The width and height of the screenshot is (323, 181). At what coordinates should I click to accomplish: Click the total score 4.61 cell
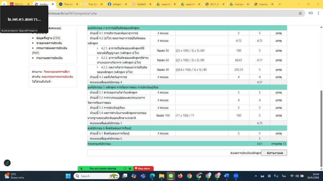260,144
